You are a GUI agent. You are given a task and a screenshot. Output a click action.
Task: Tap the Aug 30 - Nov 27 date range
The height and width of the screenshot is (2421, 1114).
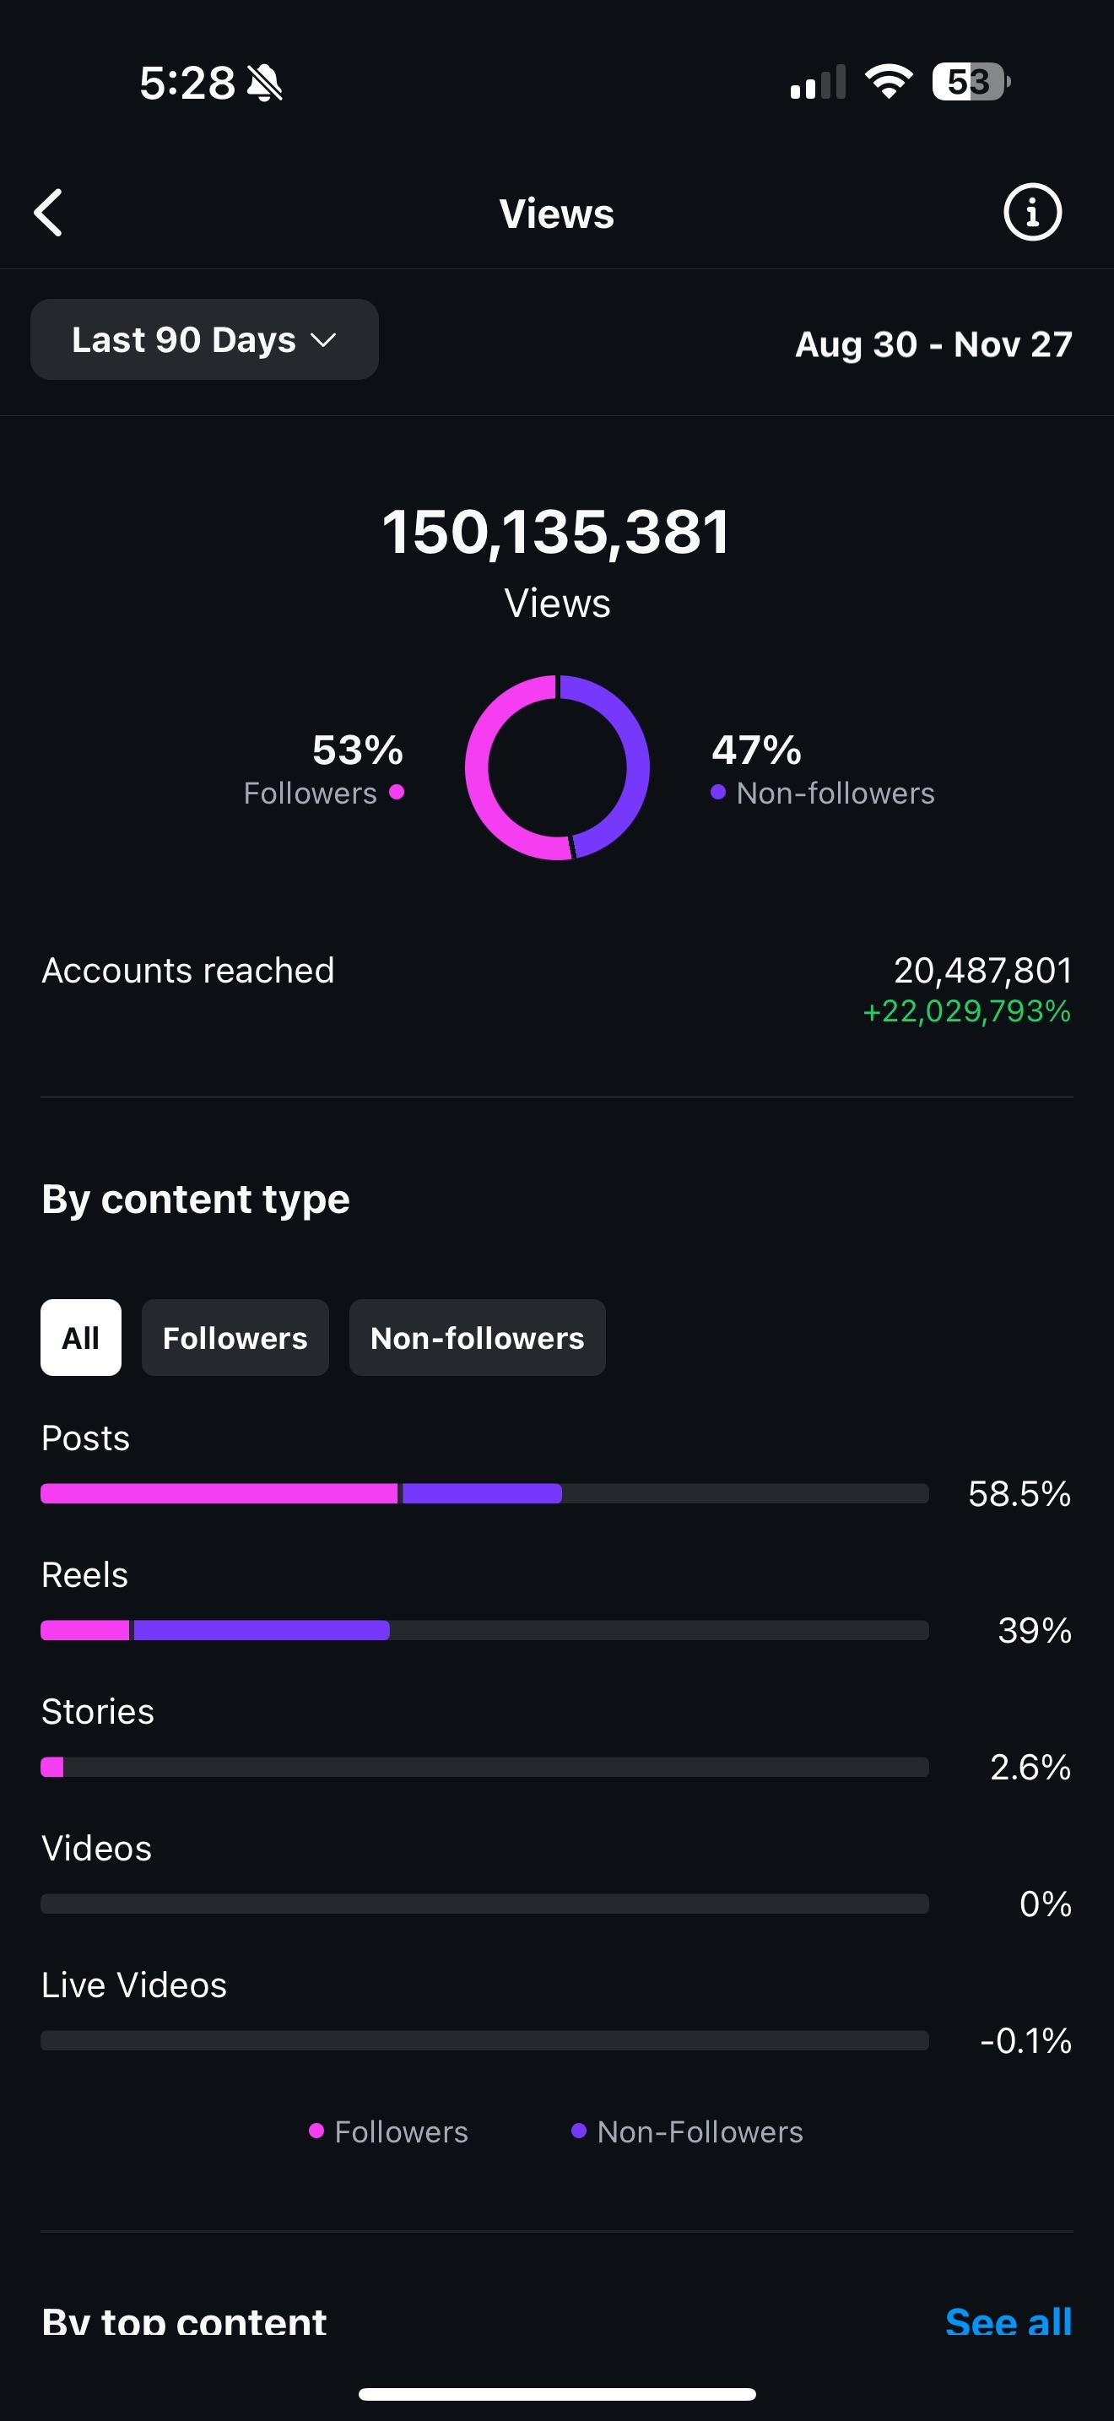pos(933,344)
